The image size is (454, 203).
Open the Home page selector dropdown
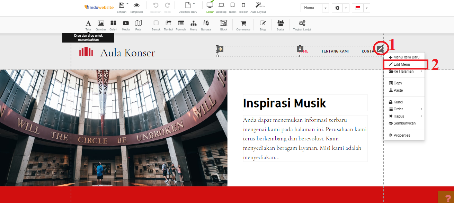coord(325,8)
